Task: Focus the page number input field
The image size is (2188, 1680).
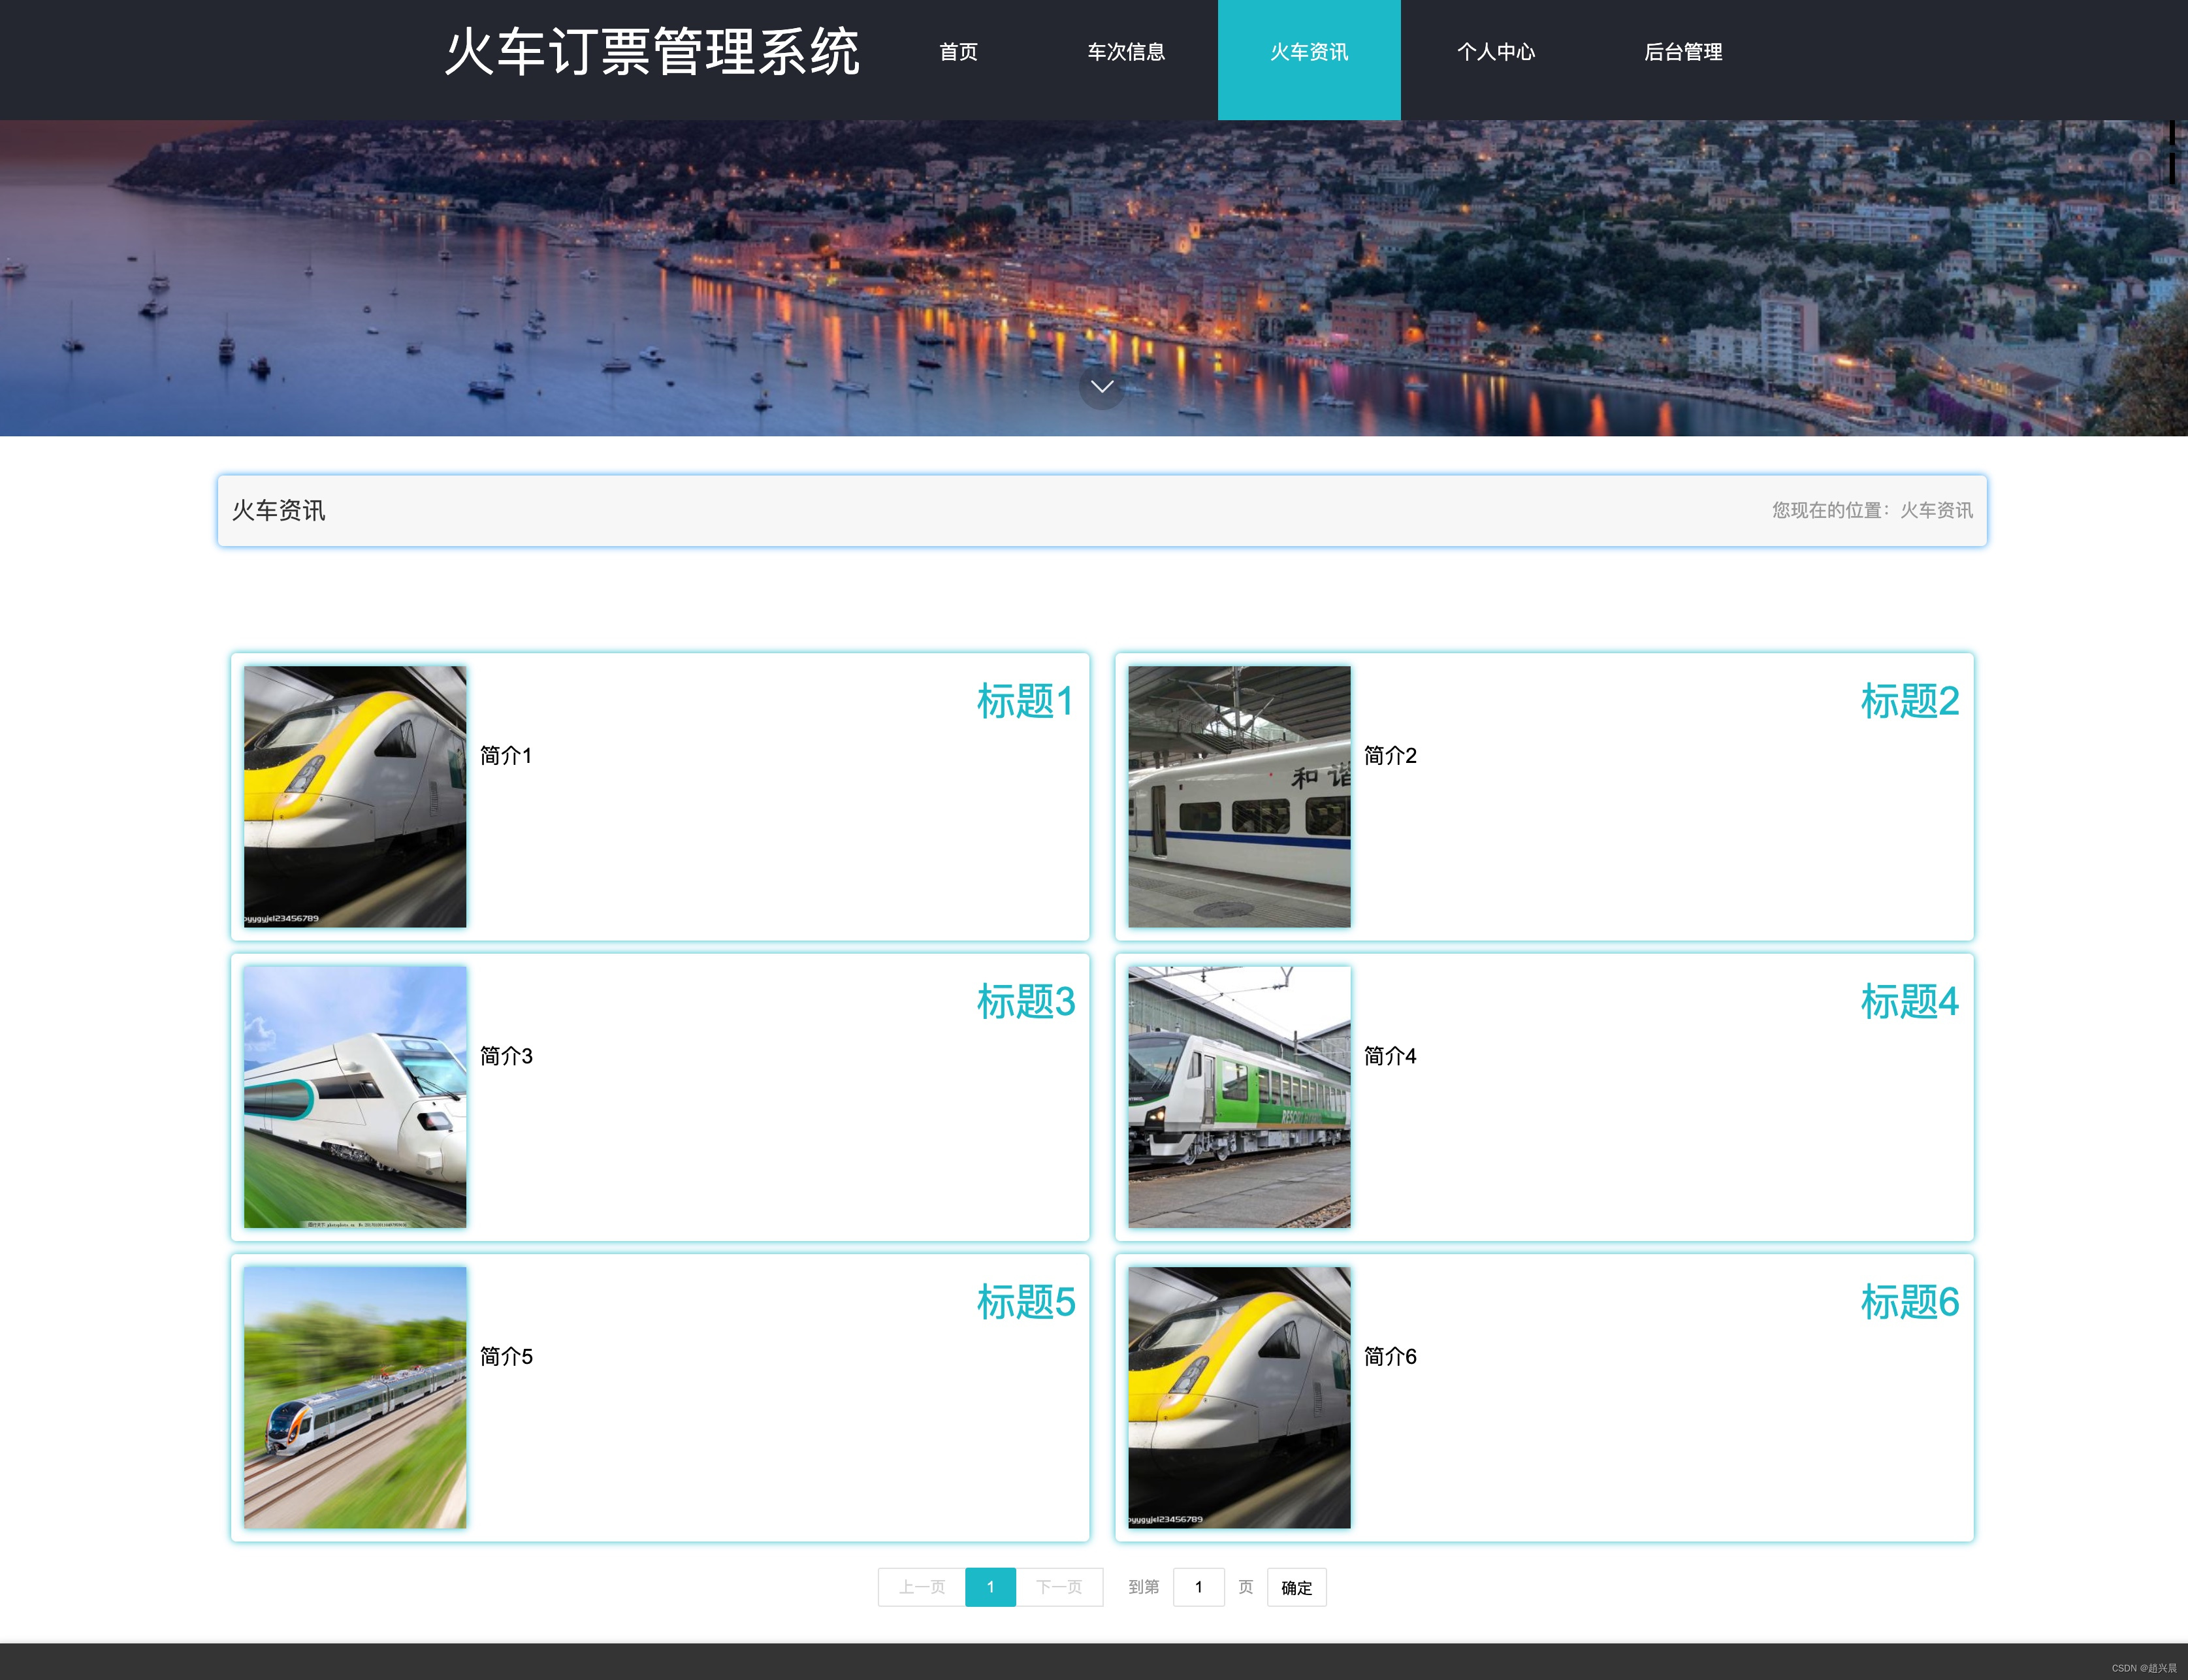Action: click(x=1198, y=1587)
